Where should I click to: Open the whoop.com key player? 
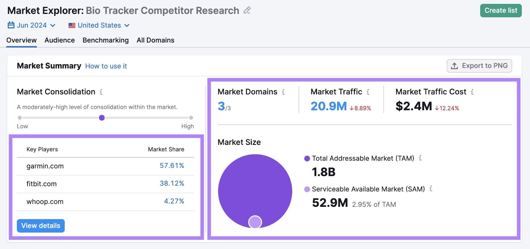click(x=45, y=202)
